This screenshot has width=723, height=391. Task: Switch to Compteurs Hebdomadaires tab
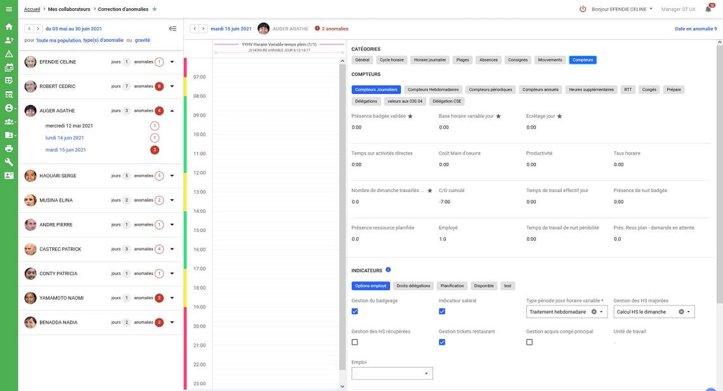tap(433, 90)
